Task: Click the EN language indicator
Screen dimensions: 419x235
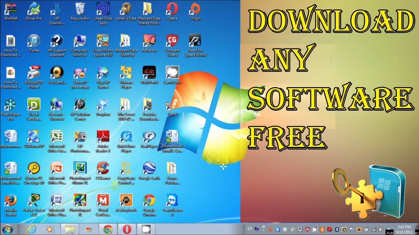Action: click(x=250, y=228)
